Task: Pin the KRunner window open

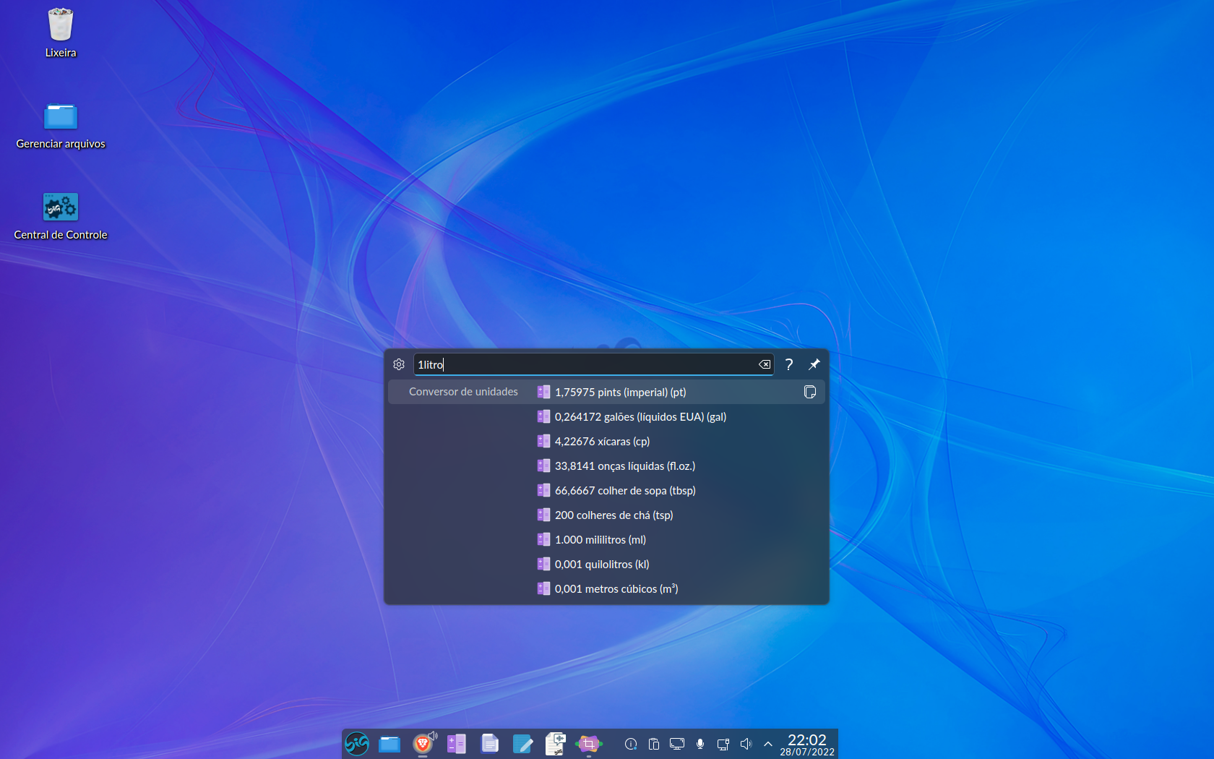Action: click(814, 364)
